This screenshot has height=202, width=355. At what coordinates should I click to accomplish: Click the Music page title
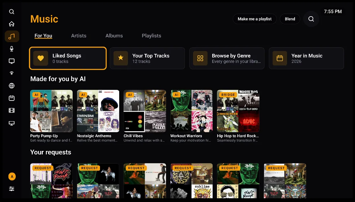[44, 19]
